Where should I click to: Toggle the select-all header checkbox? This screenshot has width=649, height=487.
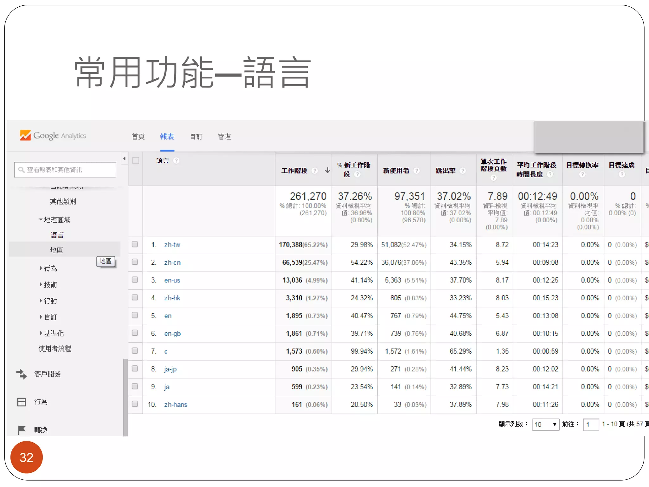point(136,160)
